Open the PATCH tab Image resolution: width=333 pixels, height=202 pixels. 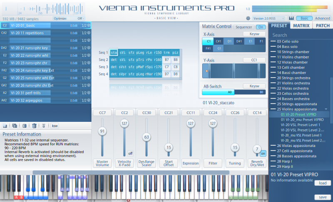click(323, 25)
